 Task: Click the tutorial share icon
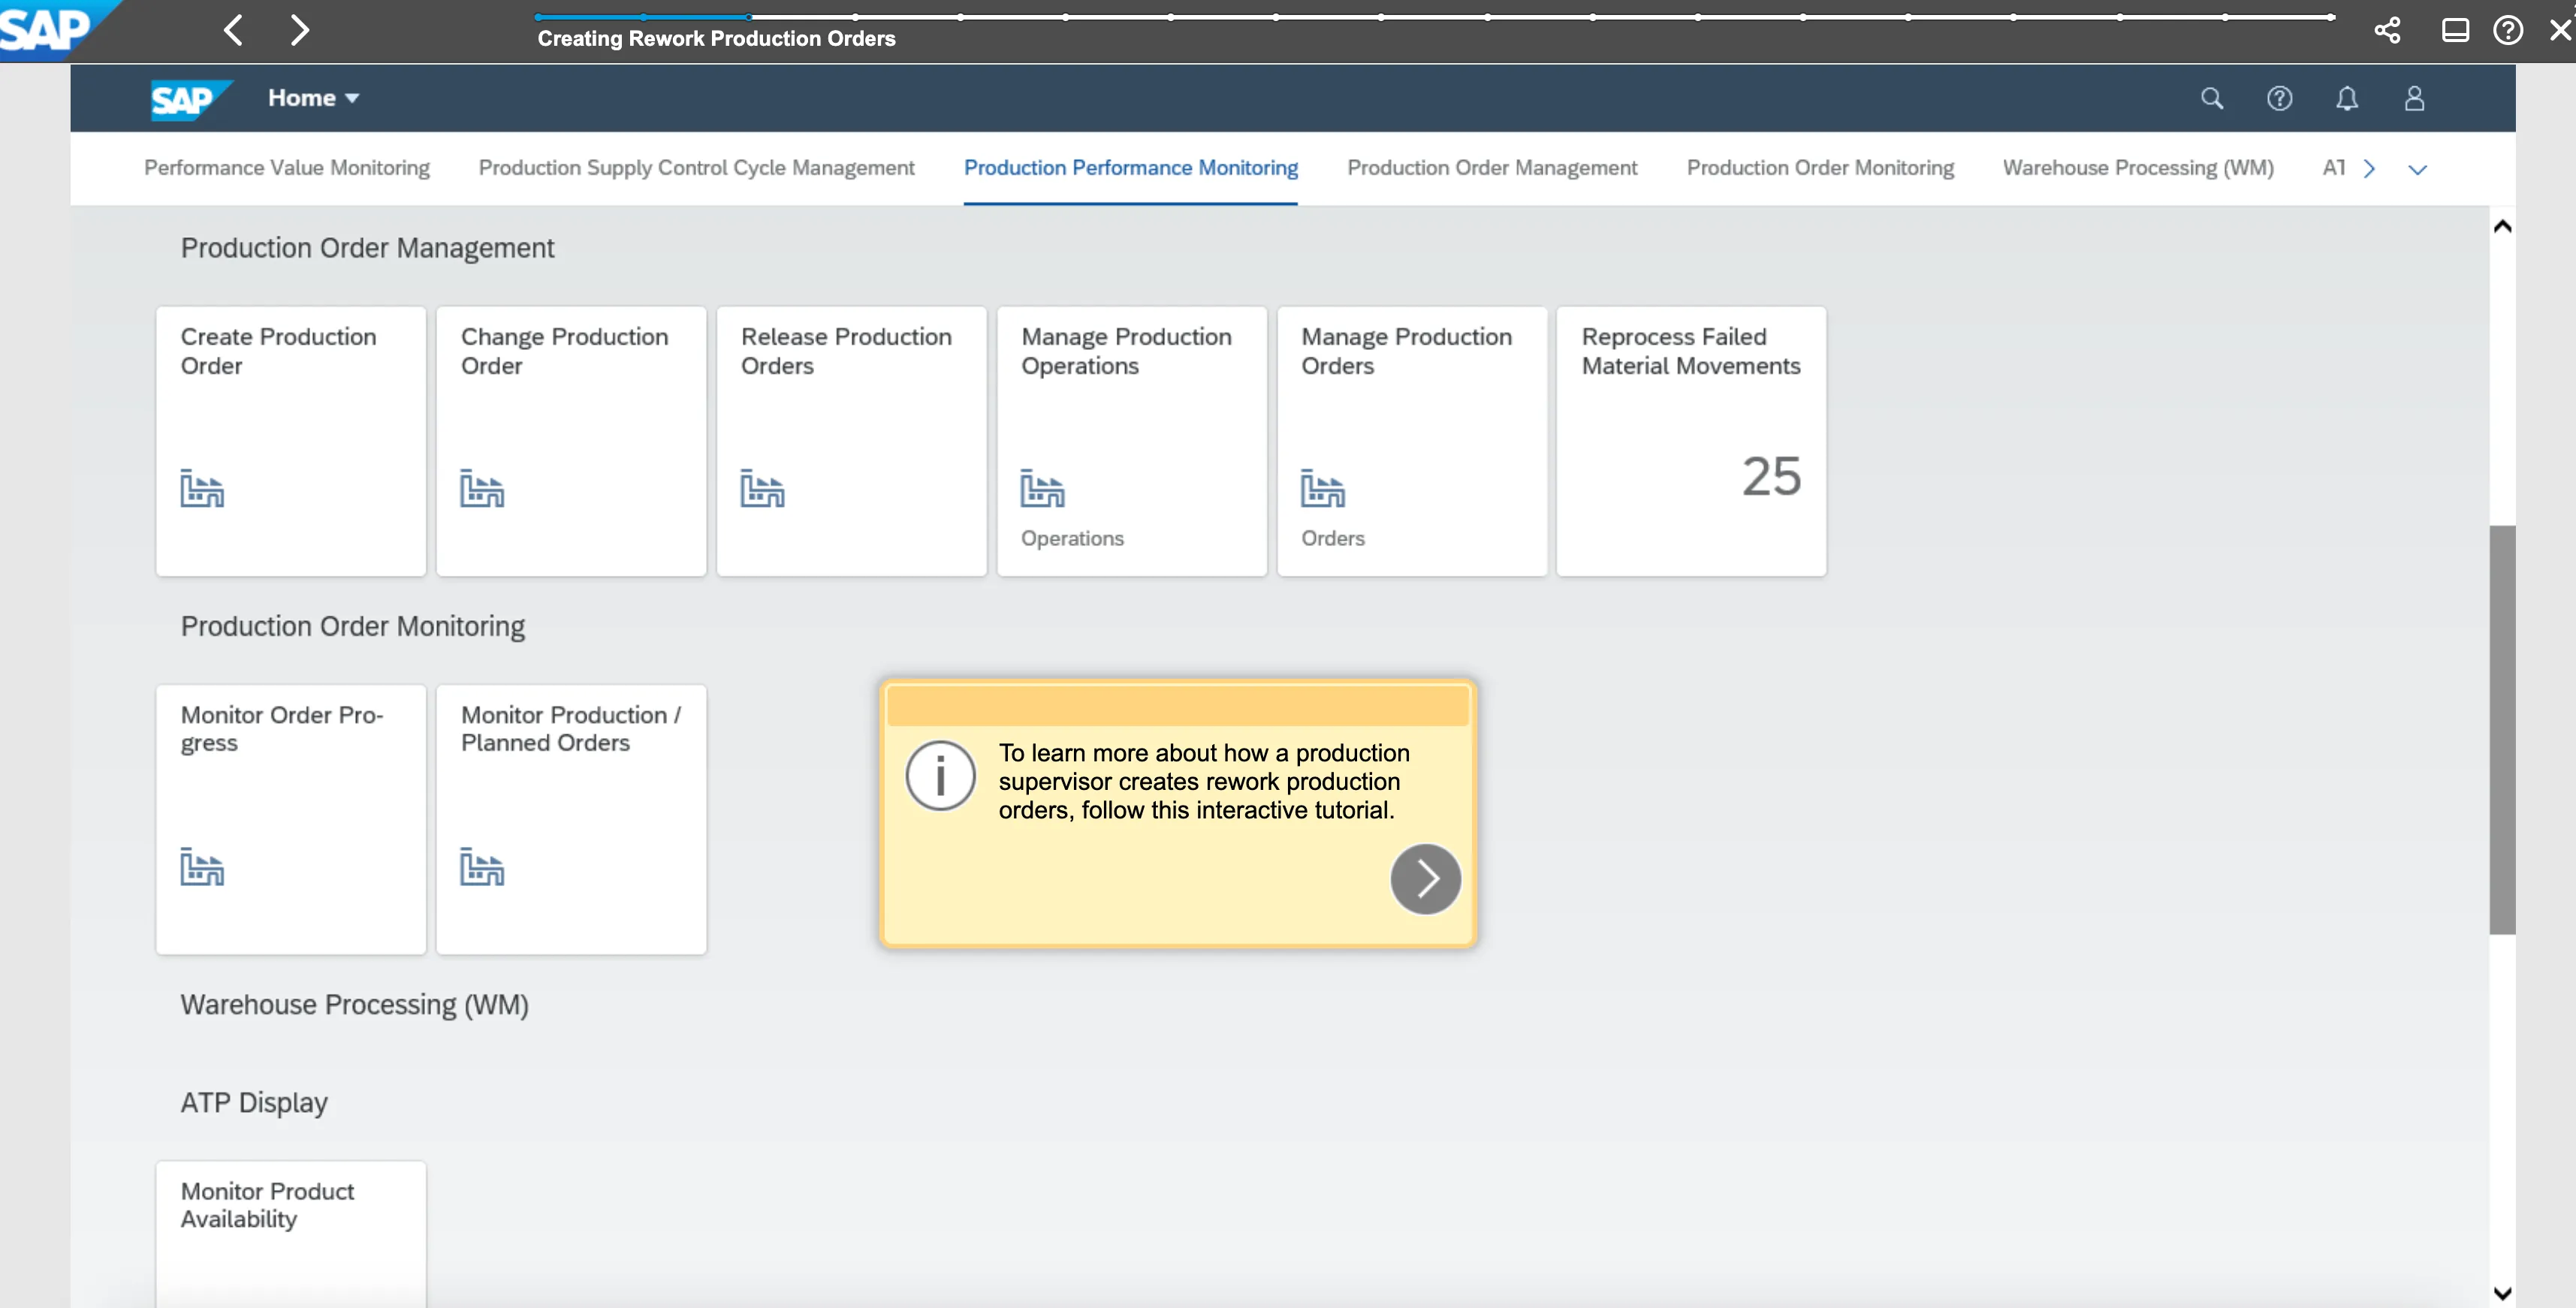(x=2387, y=30)
